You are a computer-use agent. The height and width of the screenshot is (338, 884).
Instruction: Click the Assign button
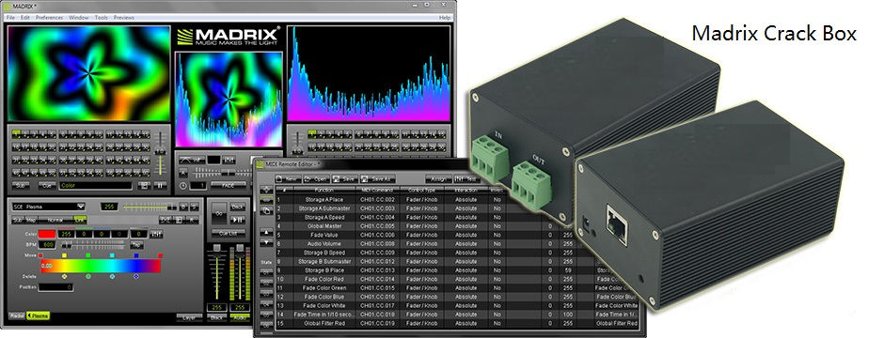[438, 178]
